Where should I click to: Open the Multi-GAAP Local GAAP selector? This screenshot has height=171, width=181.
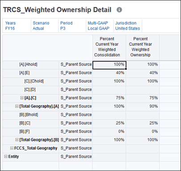(100, 26)
